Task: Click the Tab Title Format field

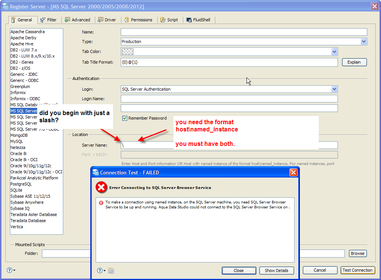Action: point(229,62)
